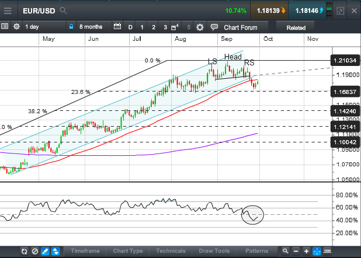Open the chart list icon
Screen dimensions: 361x258
5,26
